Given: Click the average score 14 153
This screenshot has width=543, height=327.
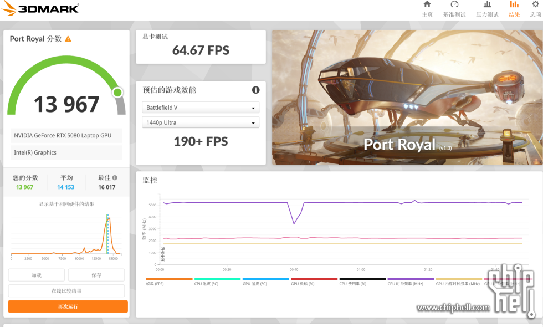Looking at the screenshot, I should 66,187.
